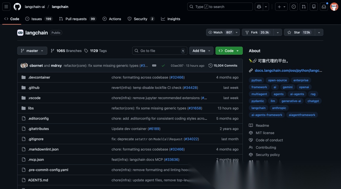Open the .markdownlint.json file
The height and width of the screenshot is (189, 341).
(43, 149)
